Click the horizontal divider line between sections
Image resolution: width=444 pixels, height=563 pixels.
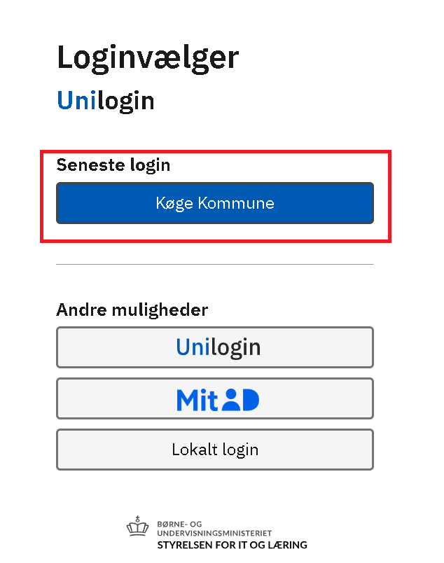point(214,264)
